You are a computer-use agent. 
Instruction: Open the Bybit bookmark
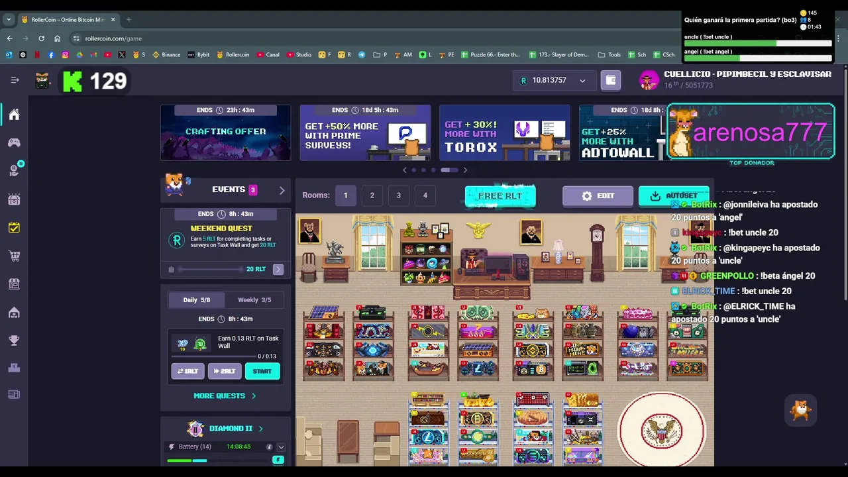pos(199,54)
